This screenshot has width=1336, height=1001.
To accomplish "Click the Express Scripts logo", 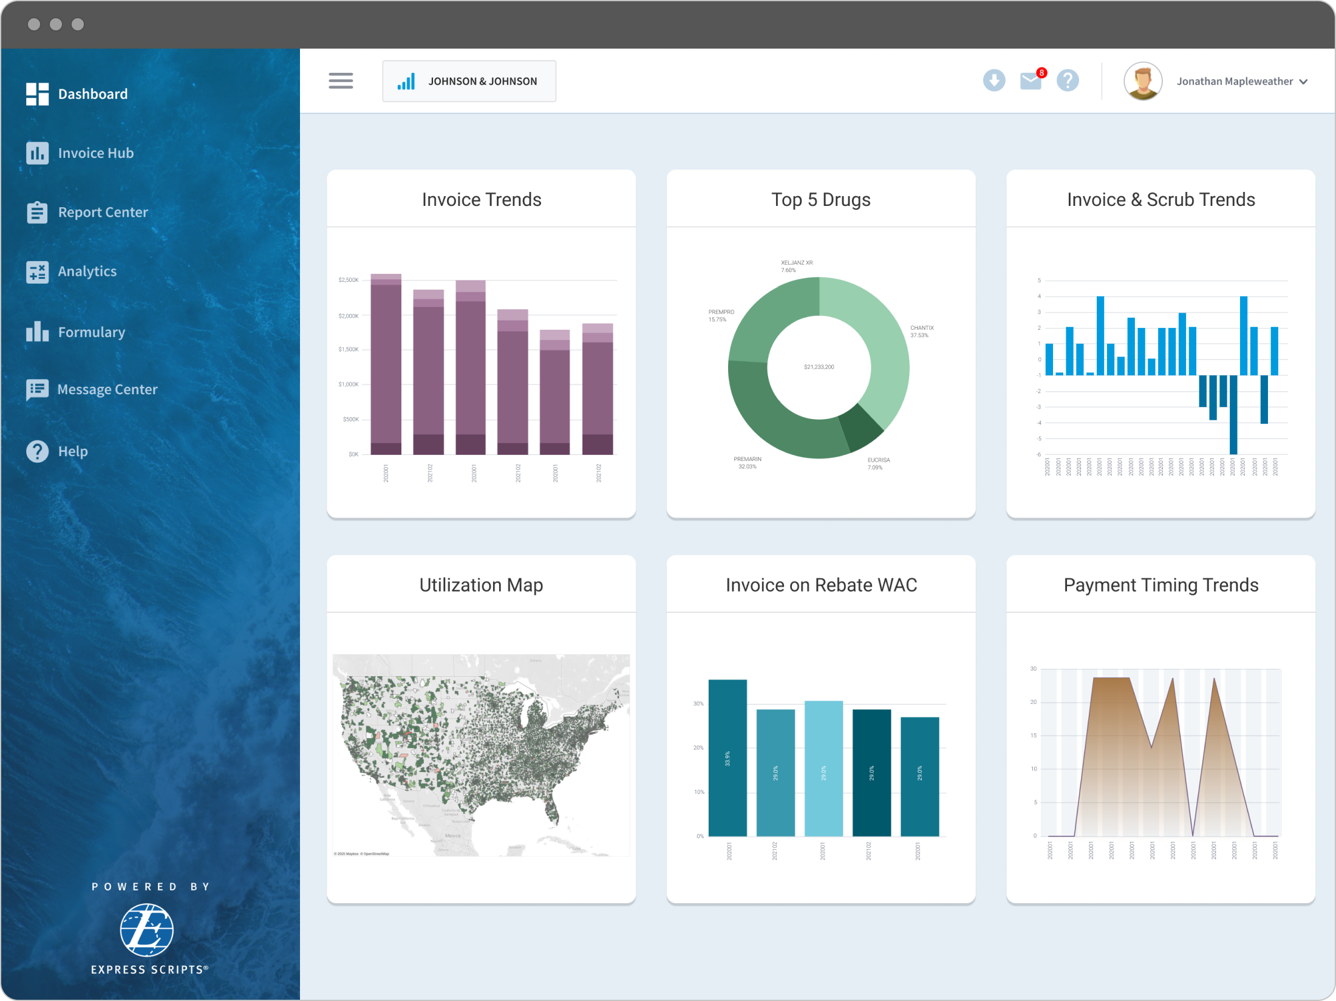I will pyautogui.click(x=146, y=930).
